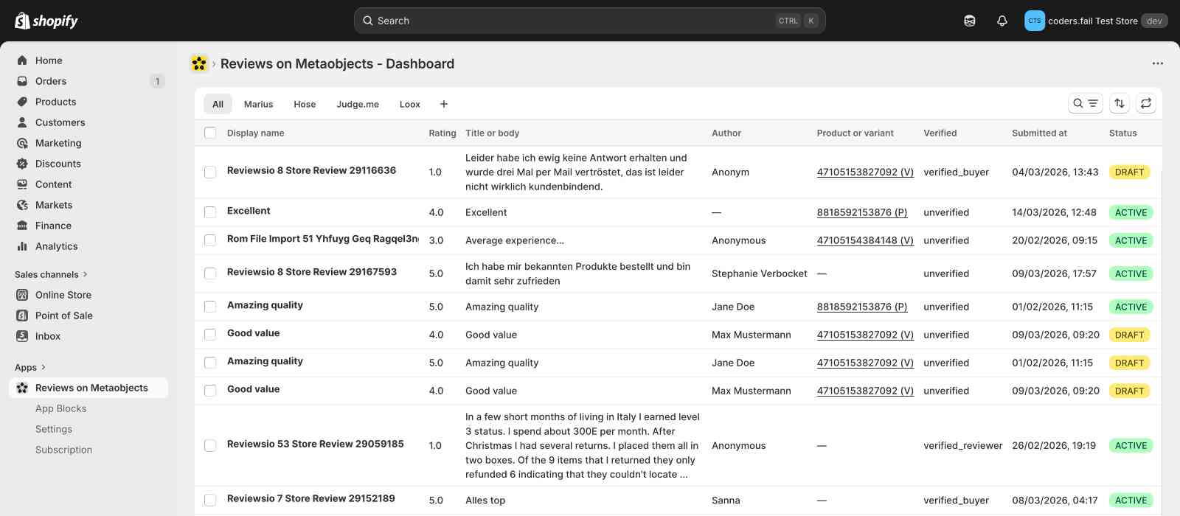This screenshot has height=516, width=1180.
Task: Click the Markets globe icon
Action: [22, 205]
